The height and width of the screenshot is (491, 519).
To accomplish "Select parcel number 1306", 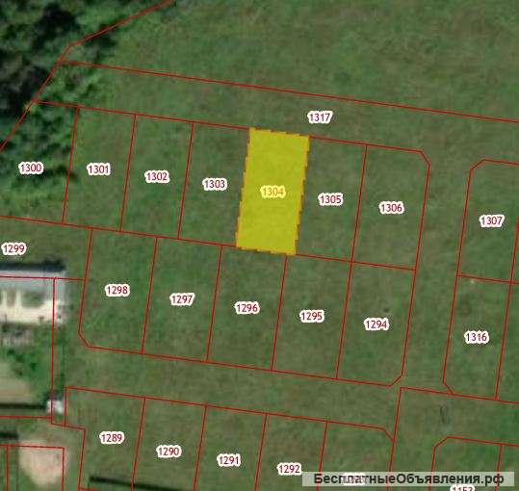I will (391, 208).
